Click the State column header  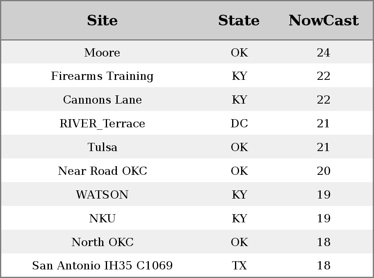point(239,20)
